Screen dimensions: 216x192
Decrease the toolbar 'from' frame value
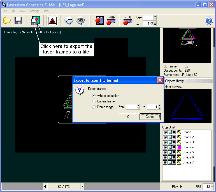coord(155,19)
